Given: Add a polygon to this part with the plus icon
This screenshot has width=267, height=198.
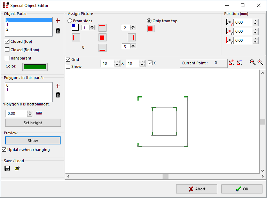Looking at the screenshot, I should (x=58, y=86).
